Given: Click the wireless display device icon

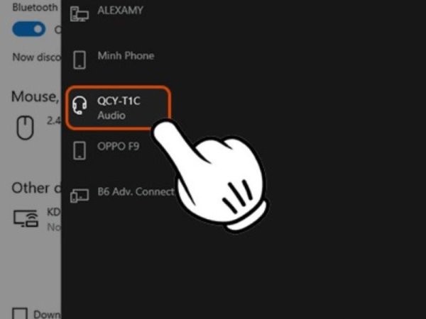Looking at the screenshot, I should [x=26, y=218].
